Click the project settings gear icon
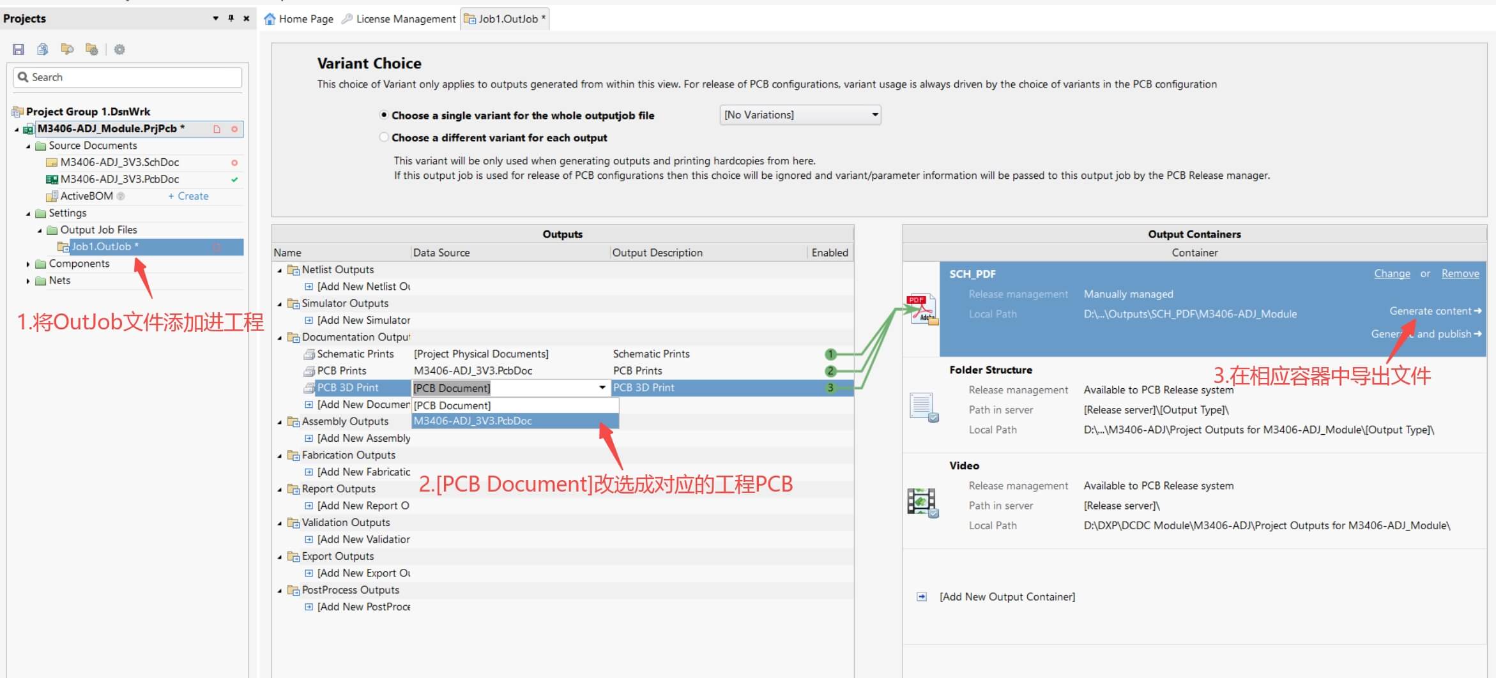This screenshot has width=1496, height=678. coord(119,49)
